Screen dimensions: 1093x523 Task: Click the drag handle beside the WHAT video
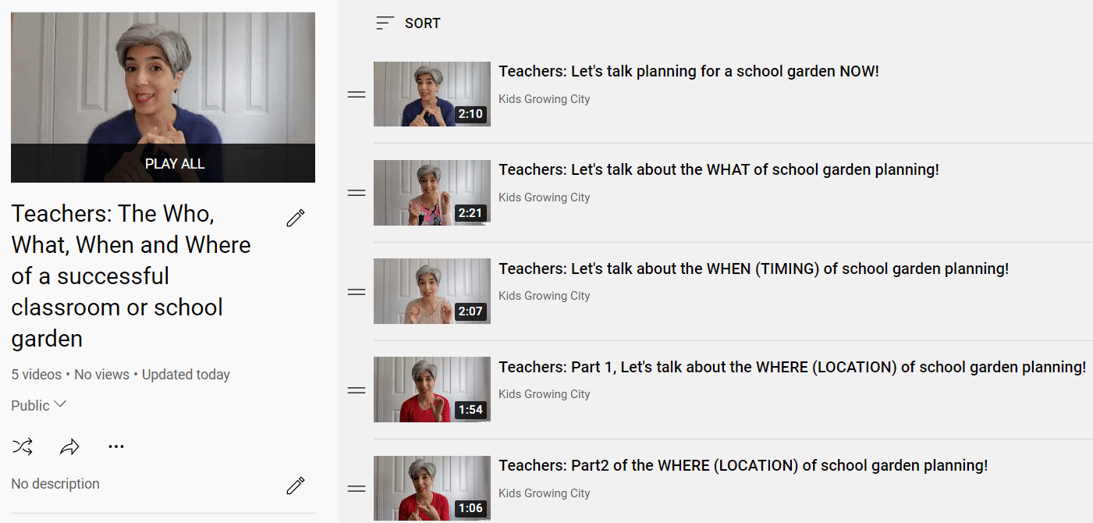click(357, 193)
